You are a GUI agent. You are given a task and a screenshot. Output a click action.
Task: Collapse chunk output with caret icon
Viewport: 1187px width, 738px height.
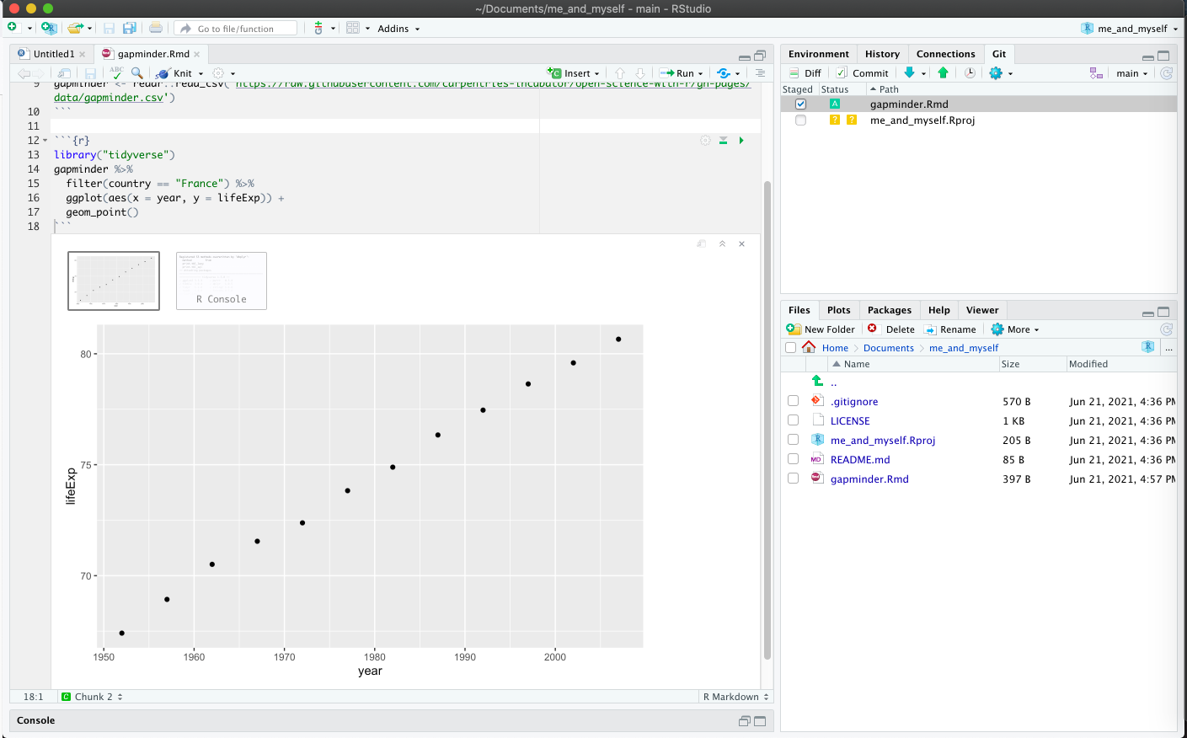pos(722,243)
